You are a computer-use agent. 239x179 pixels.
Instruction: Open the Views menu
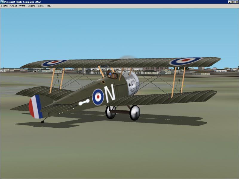(40, 6)
